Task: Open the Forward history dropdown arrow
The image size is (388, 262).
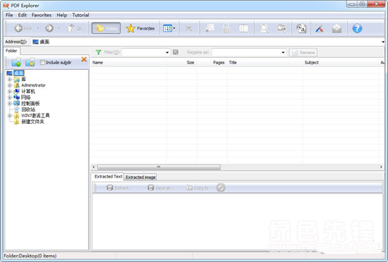Action: [59, 28]
